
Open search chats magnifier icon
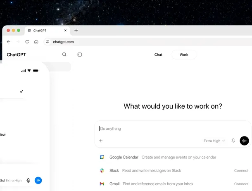[64, 55]
